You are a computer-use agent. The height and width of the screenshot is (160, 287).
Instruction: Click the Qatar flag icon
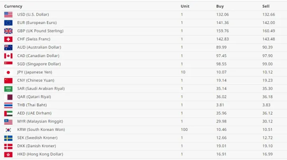8,97
